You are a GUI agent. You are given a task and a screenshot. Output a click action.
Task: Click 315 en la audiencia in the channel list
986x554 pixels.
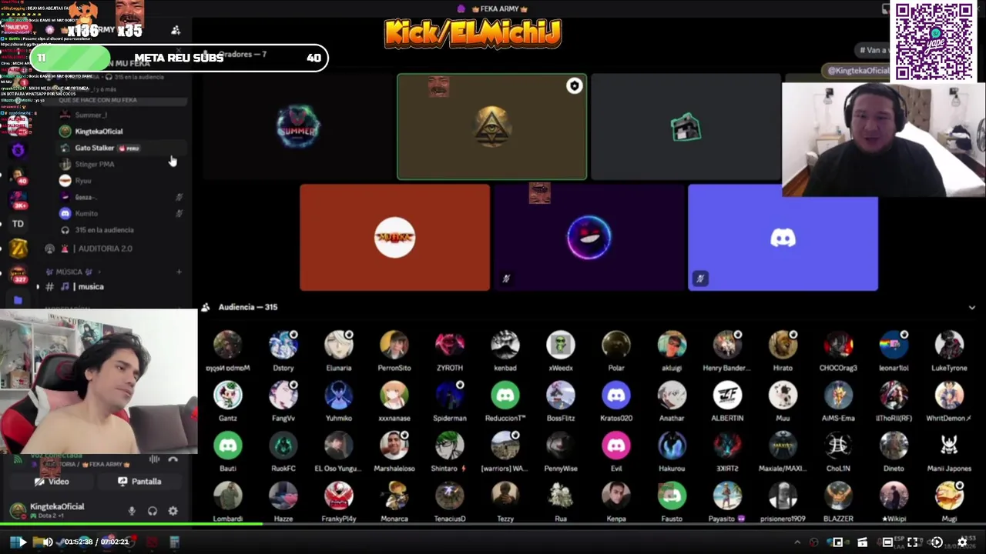[x=104, y=230]
